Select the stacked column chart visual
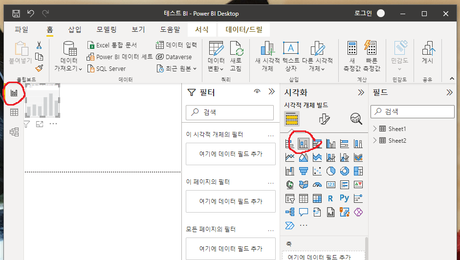Viewport: 460px width, 260px height. (x=303, y=144)
